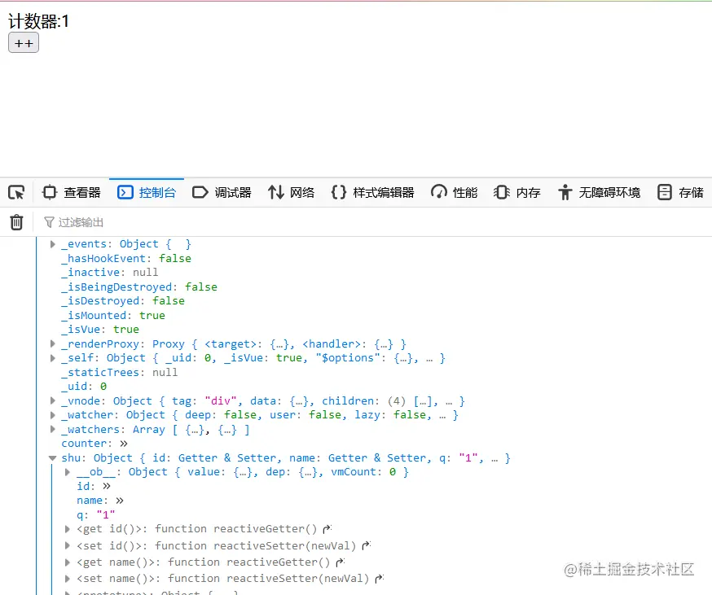Select the _isVue: true line
The image size is (712, 595).
pos(100,330)
